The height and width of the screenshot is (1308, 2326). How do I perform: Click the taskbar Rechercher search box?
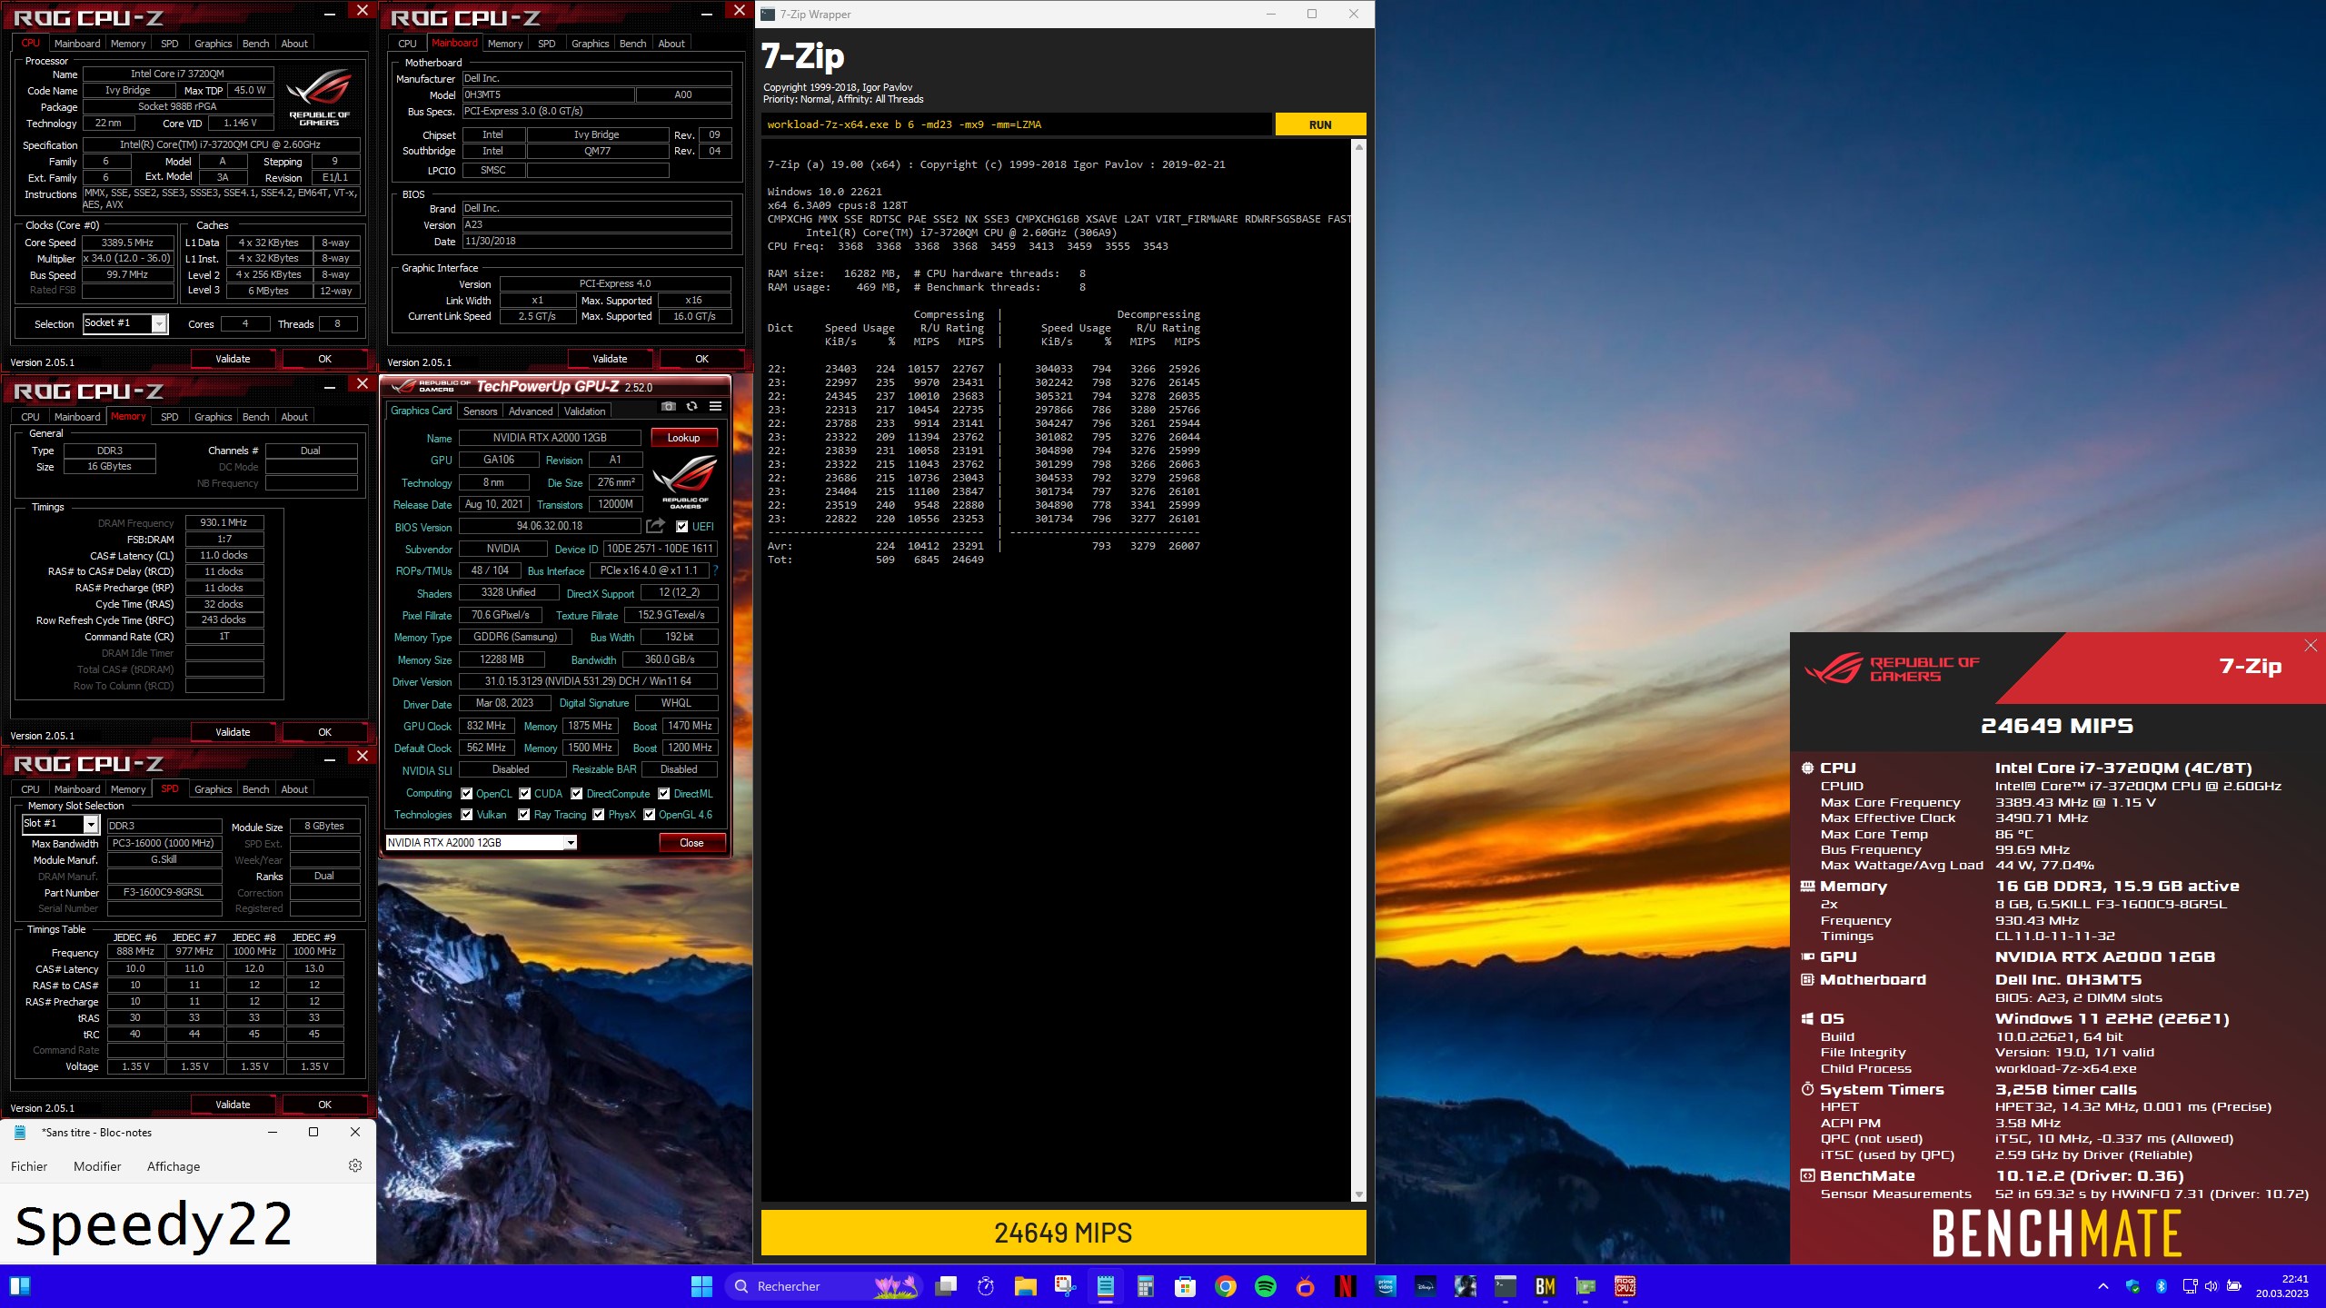coord(824,1286)
